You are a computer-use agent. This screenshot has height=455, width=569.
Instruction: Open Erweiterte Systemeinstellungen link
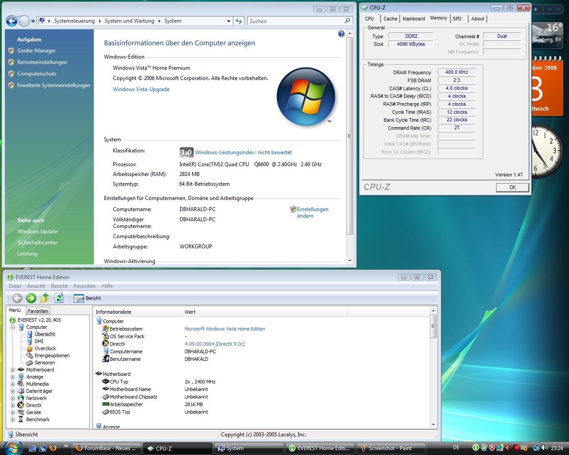pos(54,85)
